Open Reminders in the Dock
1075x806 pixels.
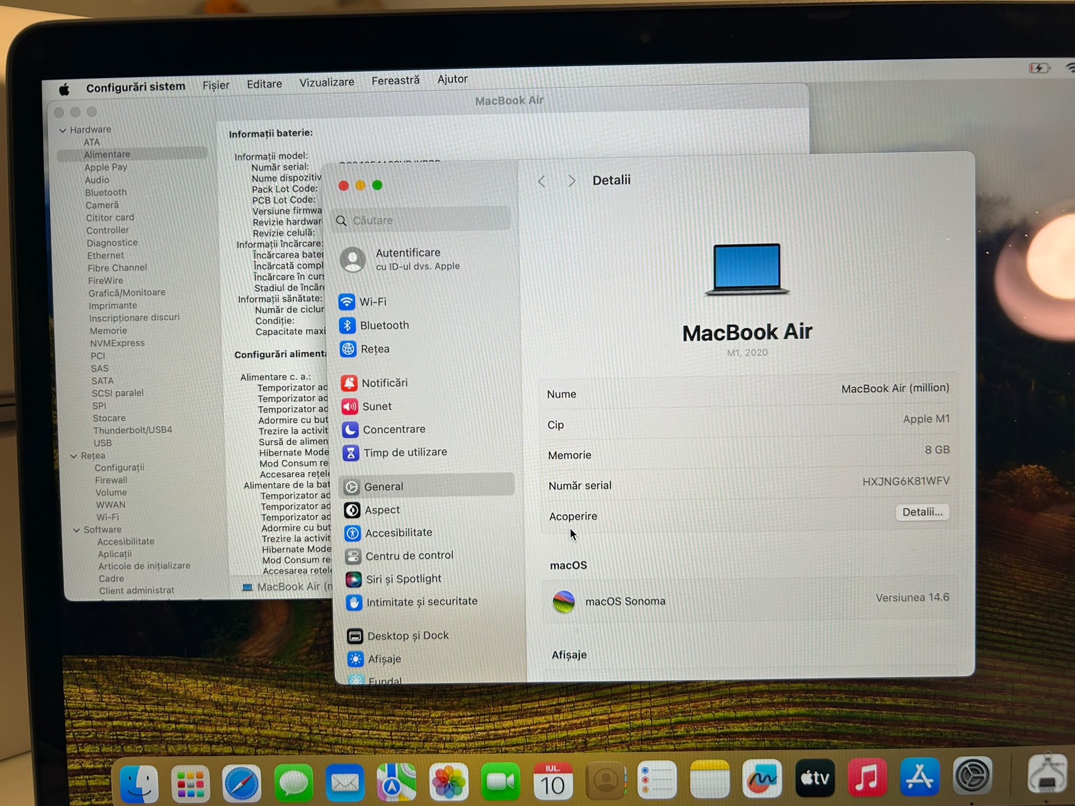tap(657, 780)
